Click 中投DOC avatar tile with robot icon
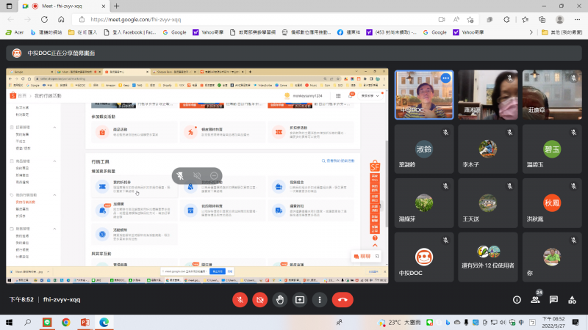 [424, 257]
